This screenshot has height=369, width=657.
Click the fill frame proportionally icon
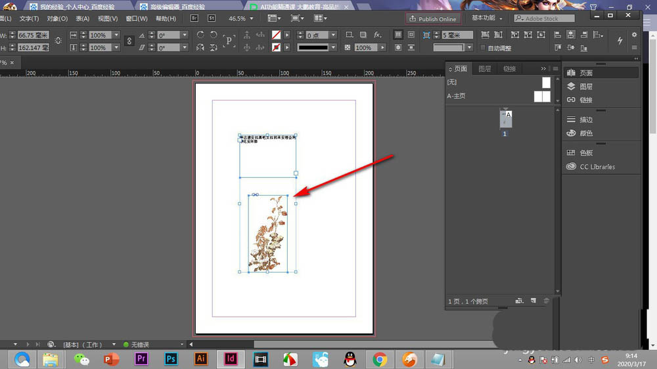point(485,35)
